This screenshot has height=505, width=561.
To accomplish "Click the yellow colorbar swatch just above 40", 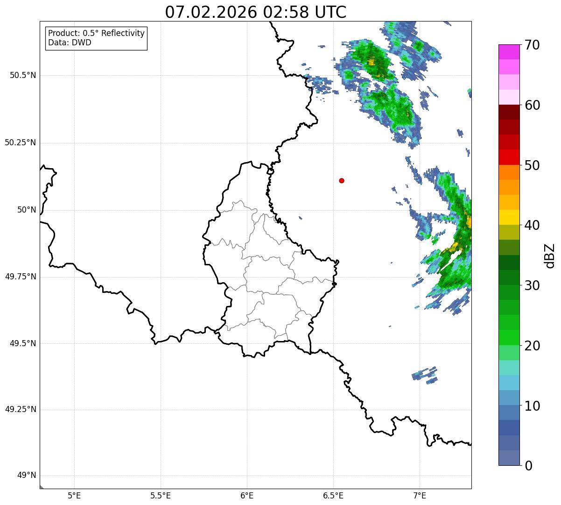I will [x=509, y=217].
